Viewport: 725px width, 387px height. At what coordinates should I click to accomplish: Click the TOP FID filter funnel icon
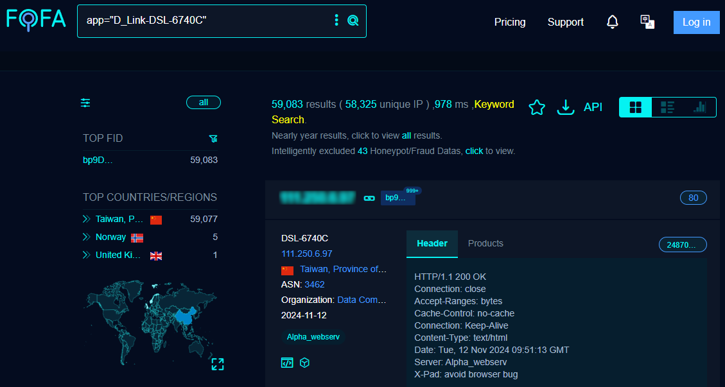coord(213,138)
